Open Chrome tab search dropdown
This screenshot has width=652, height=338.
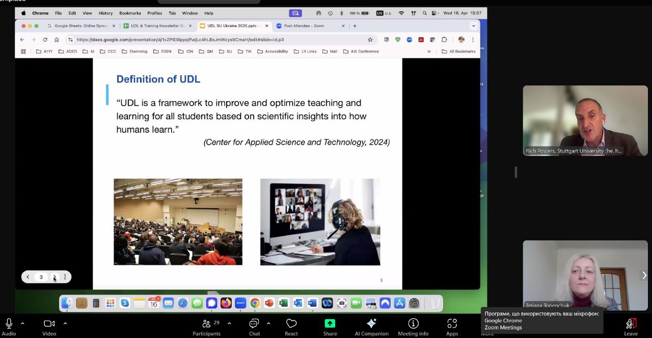[473, 26]
